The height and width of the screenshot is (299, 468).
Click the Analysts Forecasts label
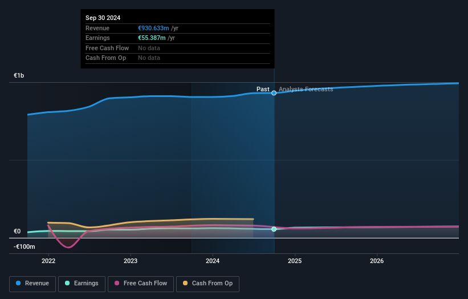306,90
